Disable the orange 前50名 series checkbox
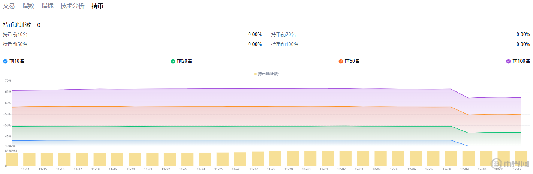The width and height of the screenshot is (533, 174). point(341,61)
